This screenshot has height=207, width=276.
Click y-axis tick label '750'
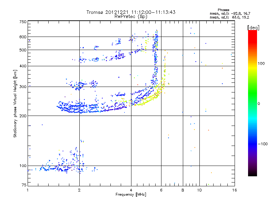[x=23, y=22]
